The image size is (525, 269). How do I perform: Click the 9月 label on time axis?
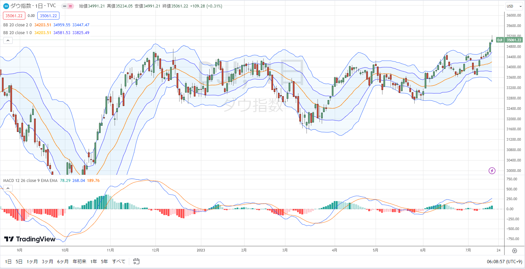19,250
